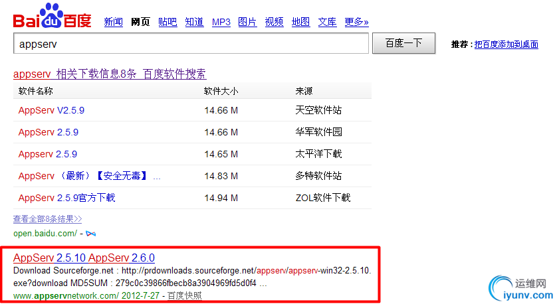Click the 来源 column header
Screen dimensions: 557x306
304,91
